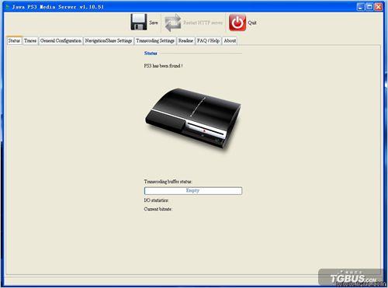Click the Quit text label
Image resolution: width=388 pixels, height=288 pixels.
pyautogui.click(x=252, y=23)
